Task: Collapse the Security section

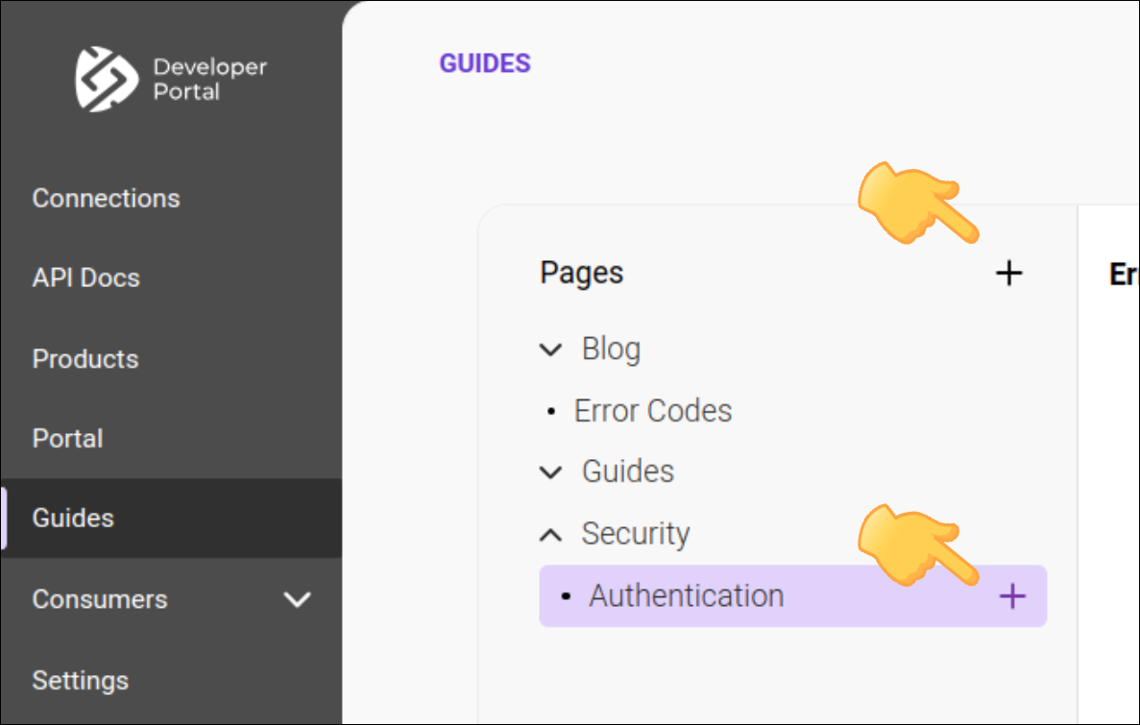Action: tap(549, 534)
